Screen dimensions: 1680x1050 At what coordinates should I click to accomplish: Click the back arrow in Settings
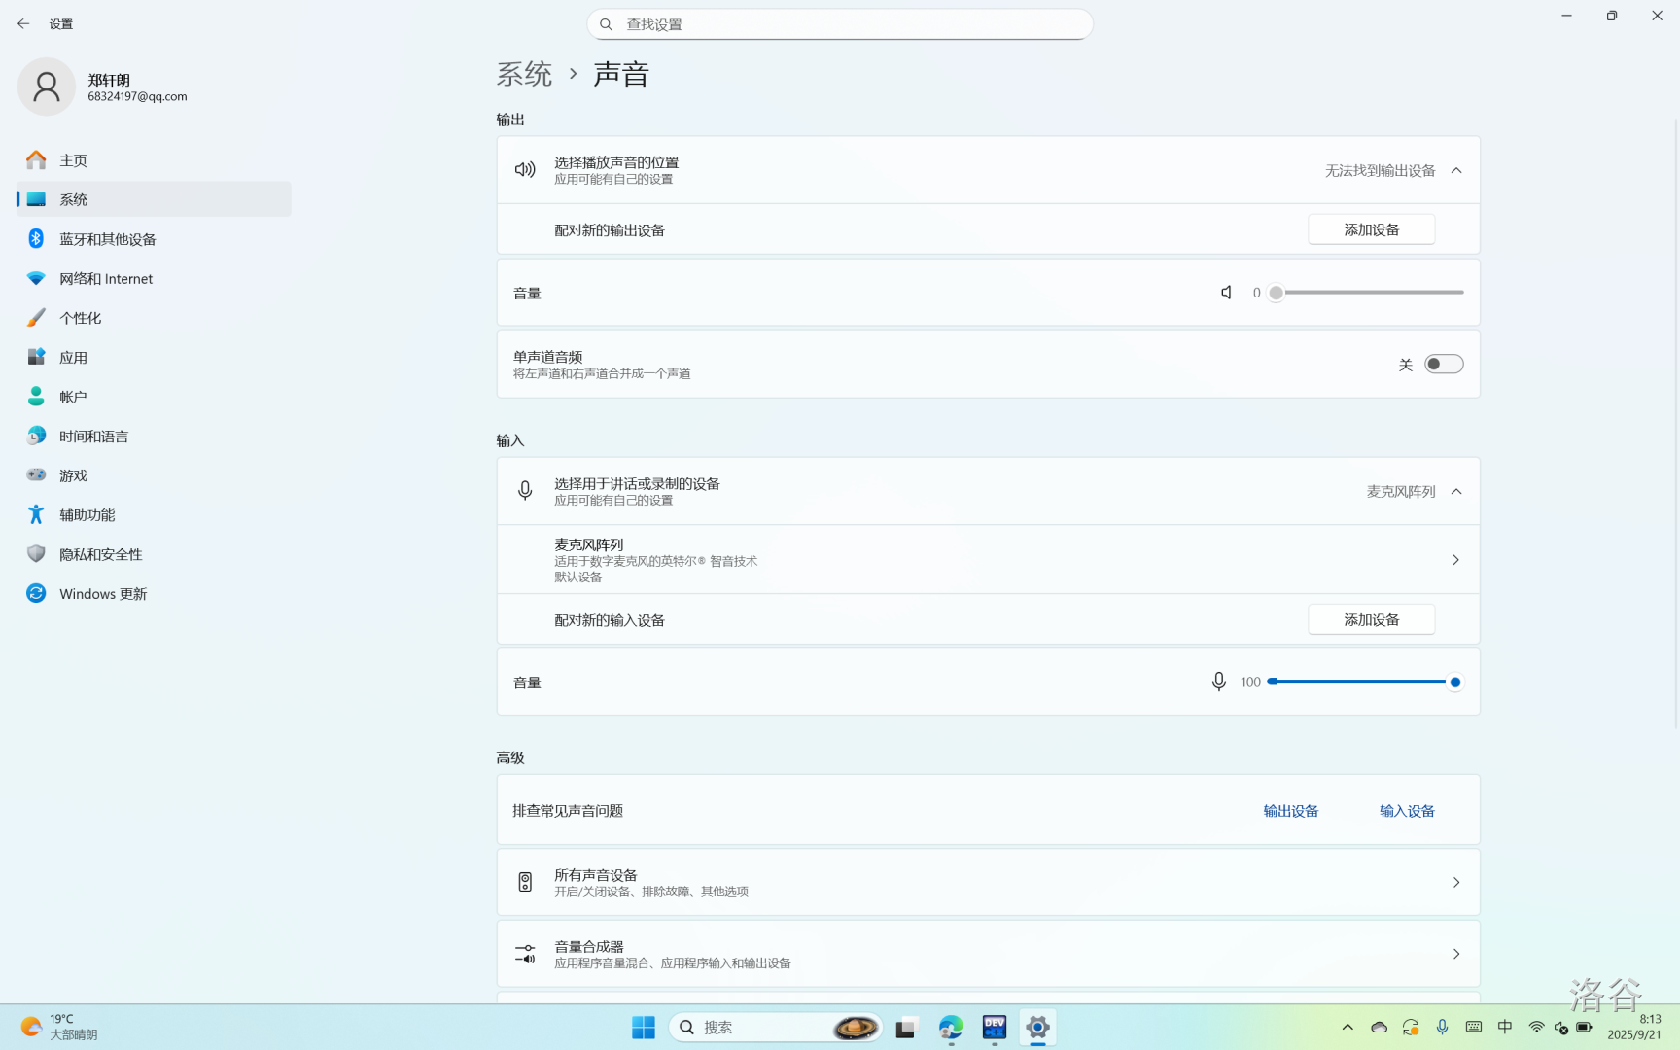(23, 24)
